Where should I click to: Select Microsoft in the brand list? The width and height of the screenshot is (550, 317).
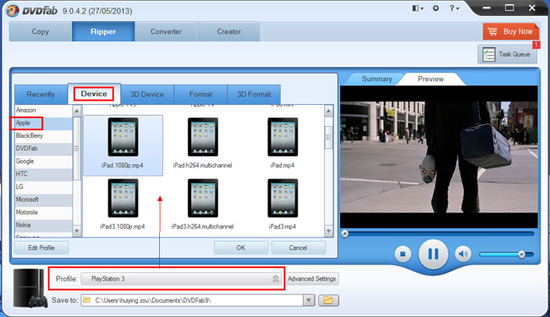pos(43,199)
